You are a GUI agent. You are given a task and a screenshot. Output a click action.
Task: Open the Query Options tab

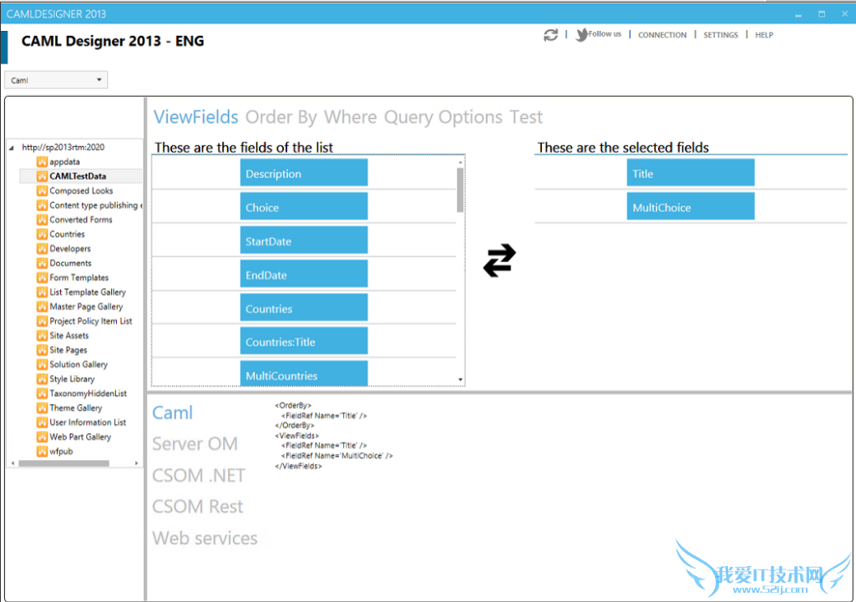pyautogui.click(x=443, y=117)
